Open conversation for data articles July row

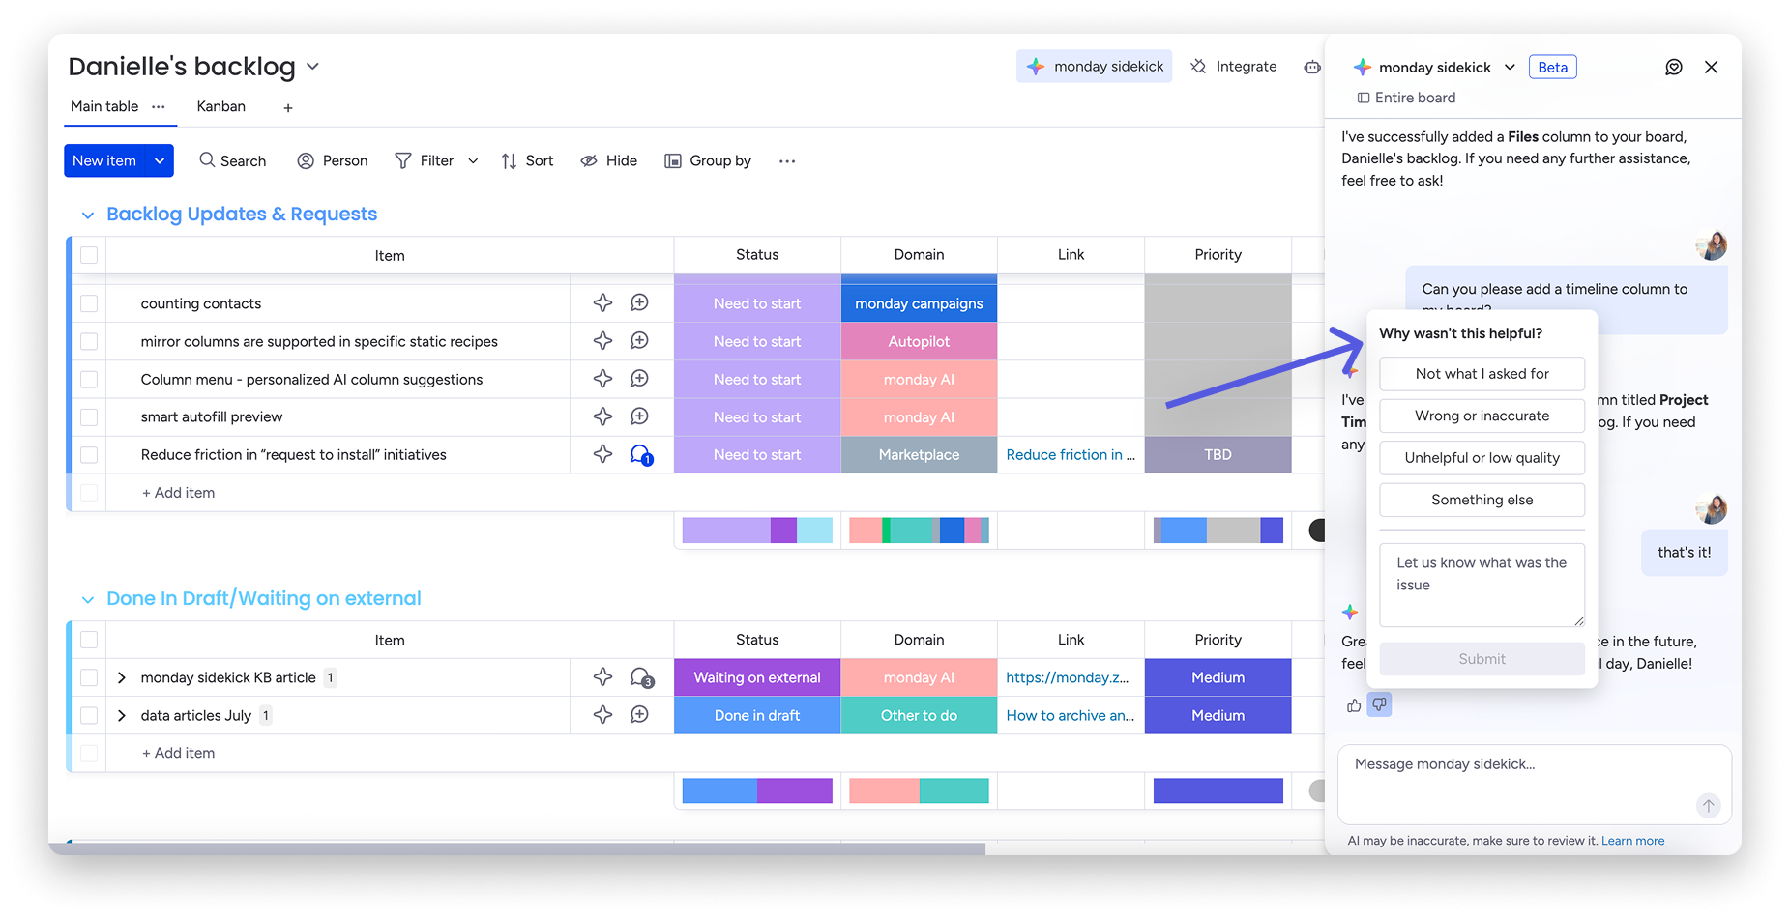coord(639,715)
